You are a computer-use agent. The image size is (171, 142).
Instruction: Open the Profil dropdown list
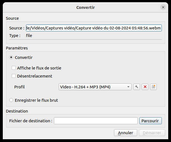click(95, 87)
